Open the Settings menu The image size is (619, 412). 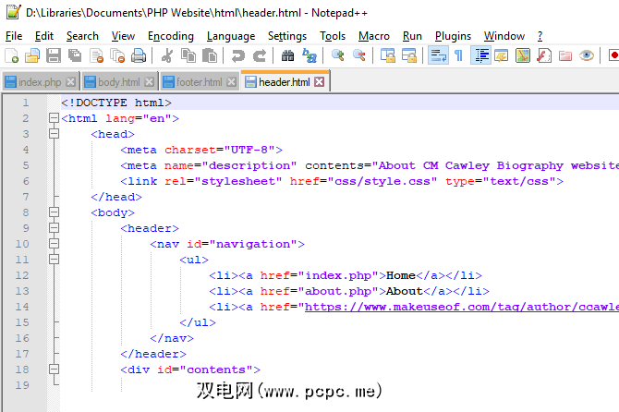[x=287, y=36]
